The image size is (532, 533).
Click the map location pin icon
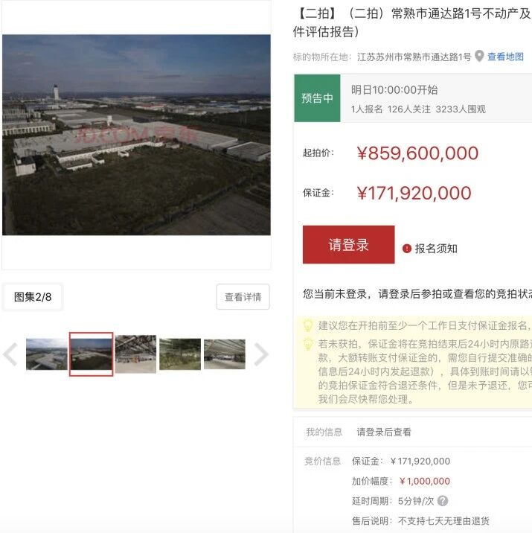[x=479, y=56]
